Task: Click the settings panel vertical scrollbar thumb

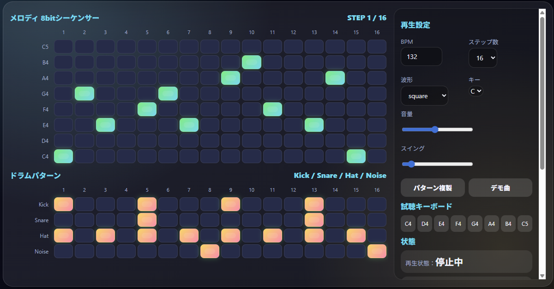Action: coord(542,94)
